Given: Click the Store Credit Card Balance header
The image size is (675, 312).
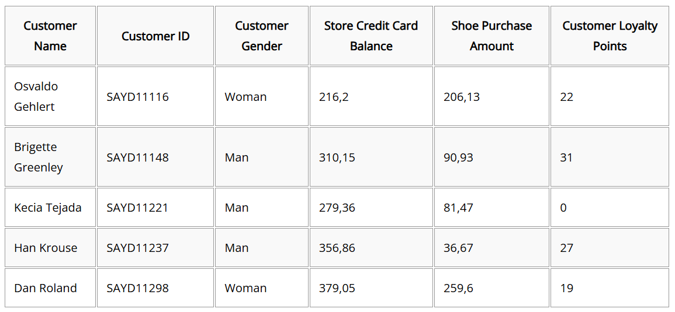Looking at the screenshot, I should pyautogui.click(x=371, y=36).
